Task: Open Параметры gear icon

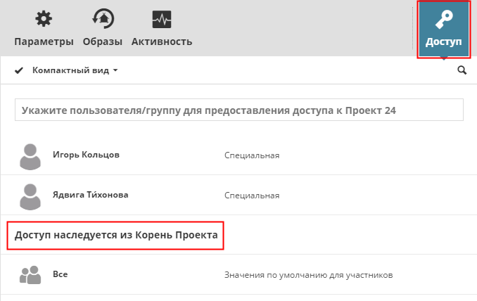Action: point(44,19)
